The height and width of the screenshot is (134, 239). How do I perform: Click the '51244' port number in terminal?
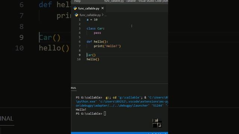click(x=158, y=106)
